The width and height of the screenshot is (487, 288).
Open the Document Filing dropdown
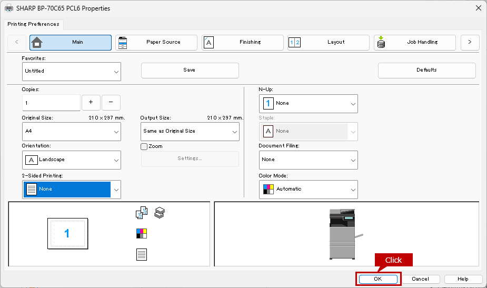click(x=309, y=160)
